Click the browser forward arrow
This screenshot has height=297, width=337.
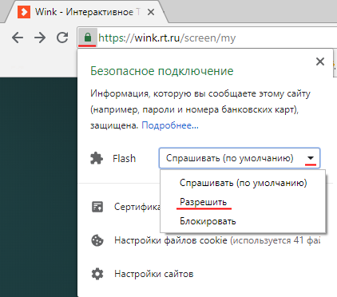(40, 38)
